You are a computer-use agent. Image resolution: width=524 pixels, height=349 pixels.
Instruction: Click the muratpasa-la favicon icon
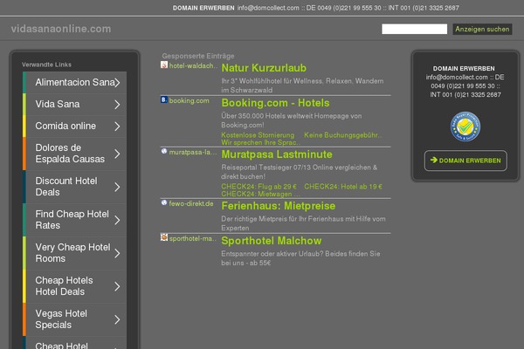click(x=164, y=151)
